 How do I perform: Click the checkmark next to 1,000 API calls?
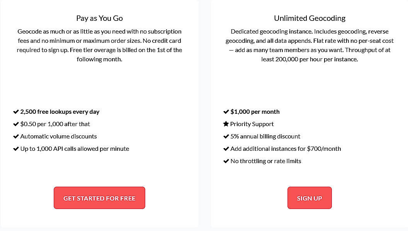point(16,148)
